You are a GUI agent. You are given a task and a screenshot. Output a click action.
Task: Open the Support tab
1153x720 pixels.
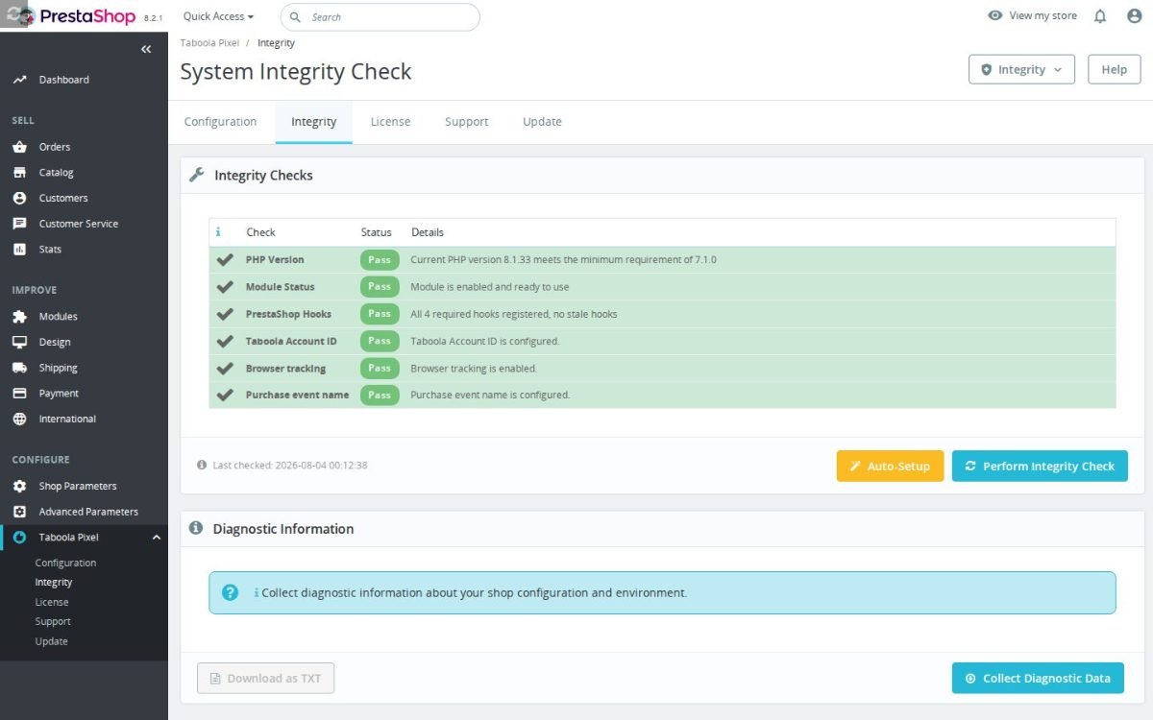[466, 122]
